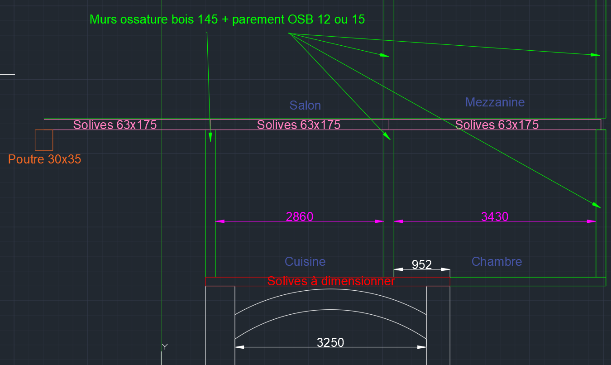Select the orange Poutre 30x35 text
The width and height of the screenshot is (611, 365).
(45, 159)
